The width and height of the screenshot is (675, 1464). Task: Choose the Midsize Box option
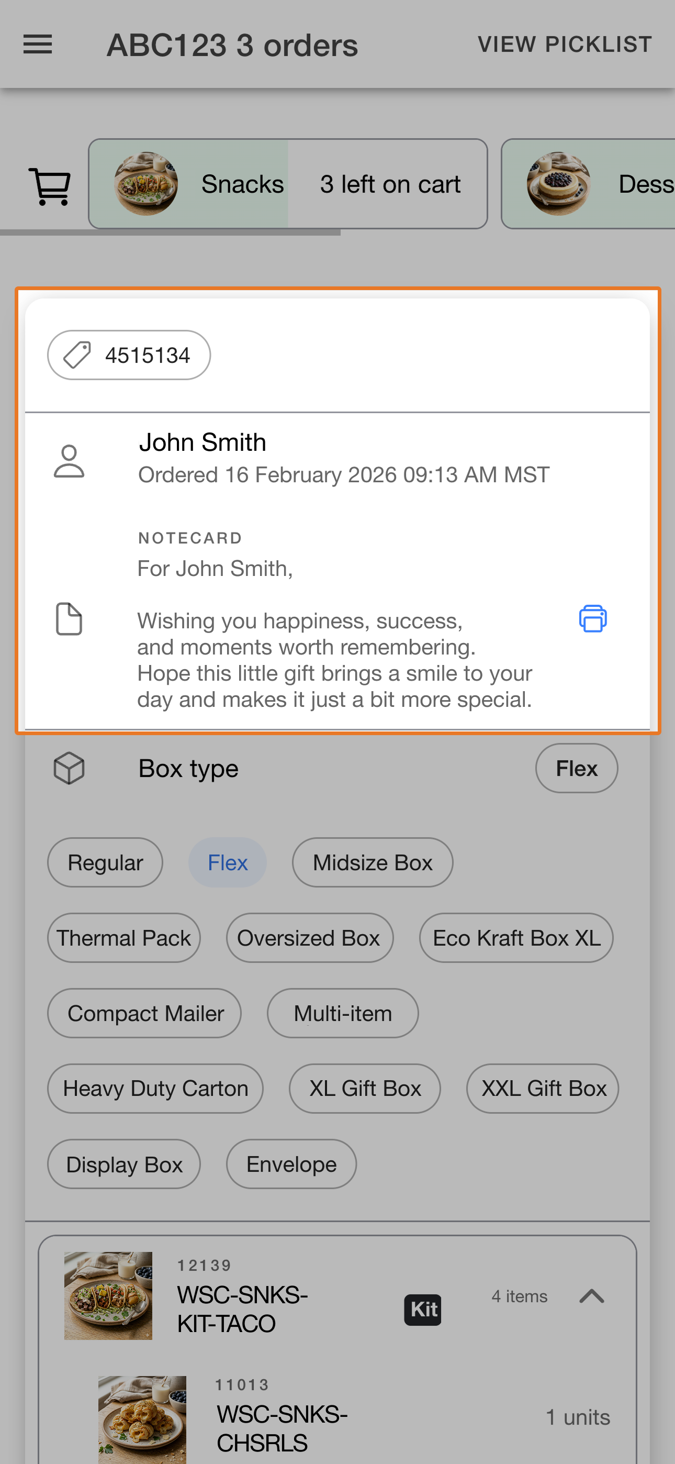pos(373,863)
